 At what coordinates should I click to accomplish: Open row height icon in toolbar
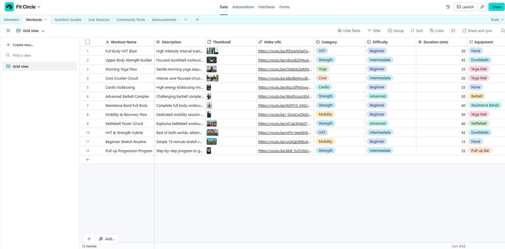pos(453,31)
